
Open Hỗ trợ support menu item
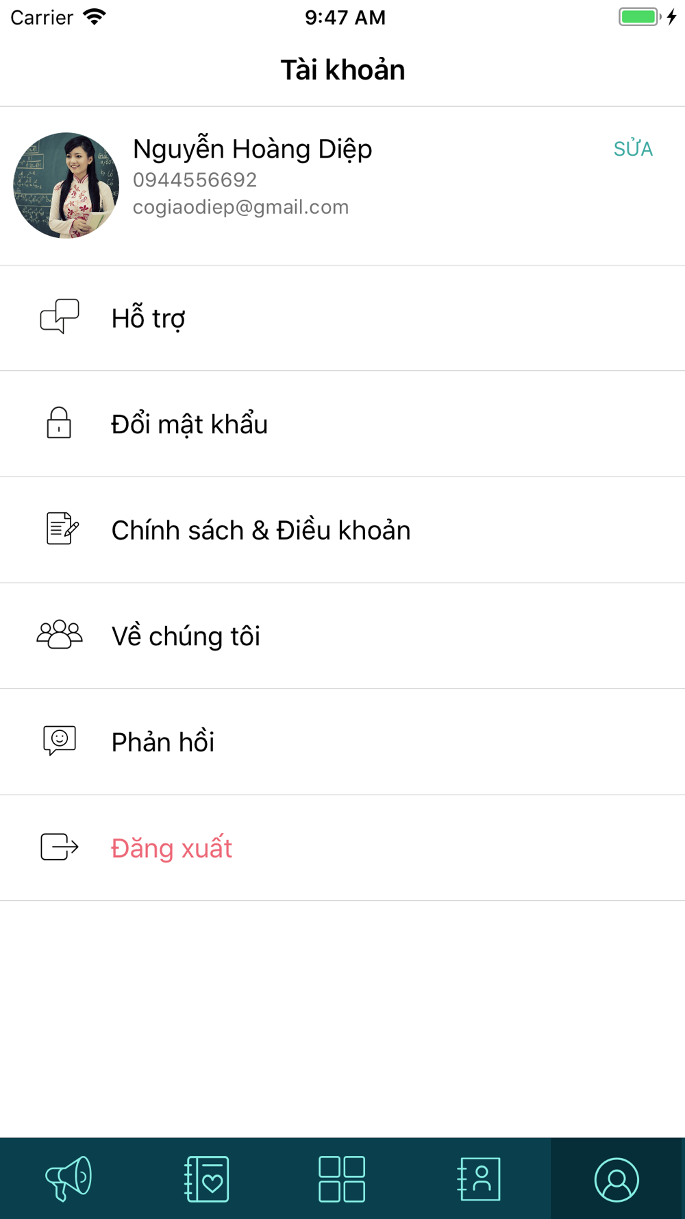[x=342, y=318]
